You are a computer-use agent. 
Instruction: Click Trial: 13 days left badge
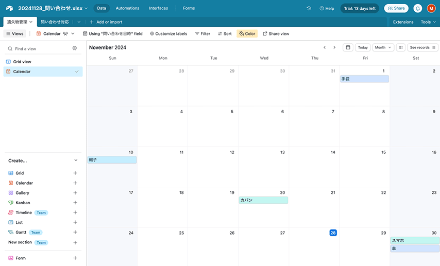(360, 8)
